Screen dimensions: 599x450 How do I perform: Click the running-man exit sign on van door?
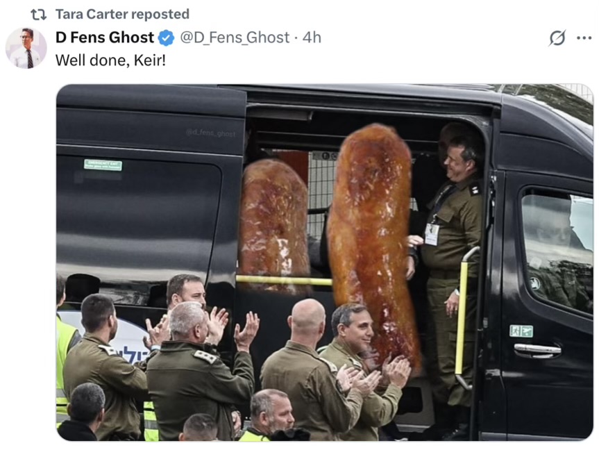[x=521, y=331]
